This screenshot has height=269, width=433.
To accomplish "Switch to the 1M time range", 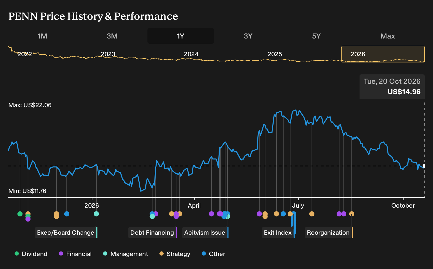I will click(x=42, y=36).
